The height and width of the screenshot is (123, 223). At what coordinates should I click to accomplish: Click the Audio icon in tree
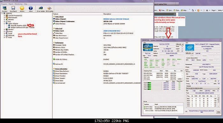(7, 34)
